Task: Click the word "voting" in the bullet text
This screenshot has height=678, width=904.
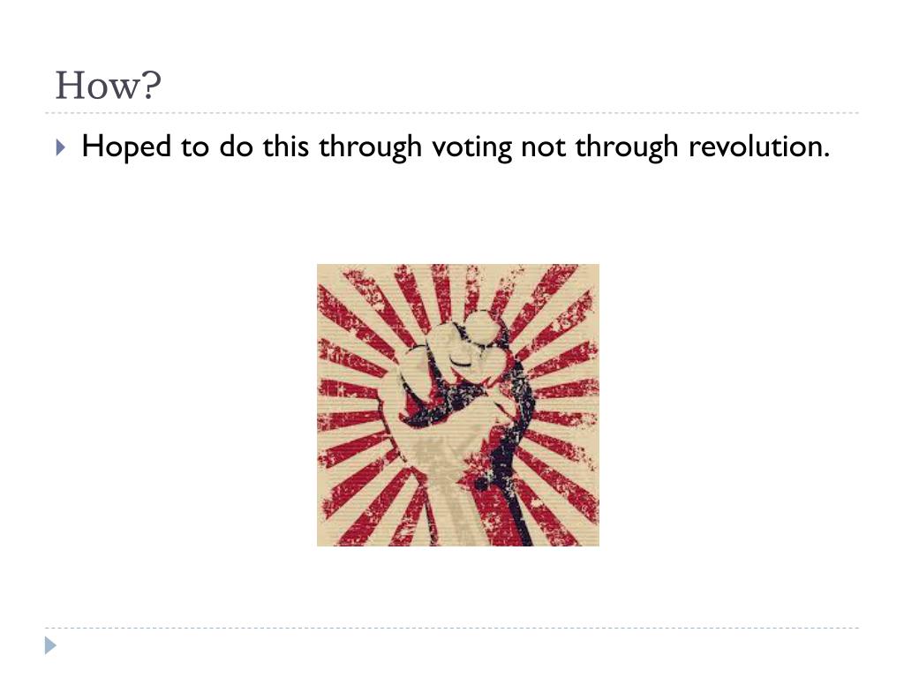Action: 471,147
